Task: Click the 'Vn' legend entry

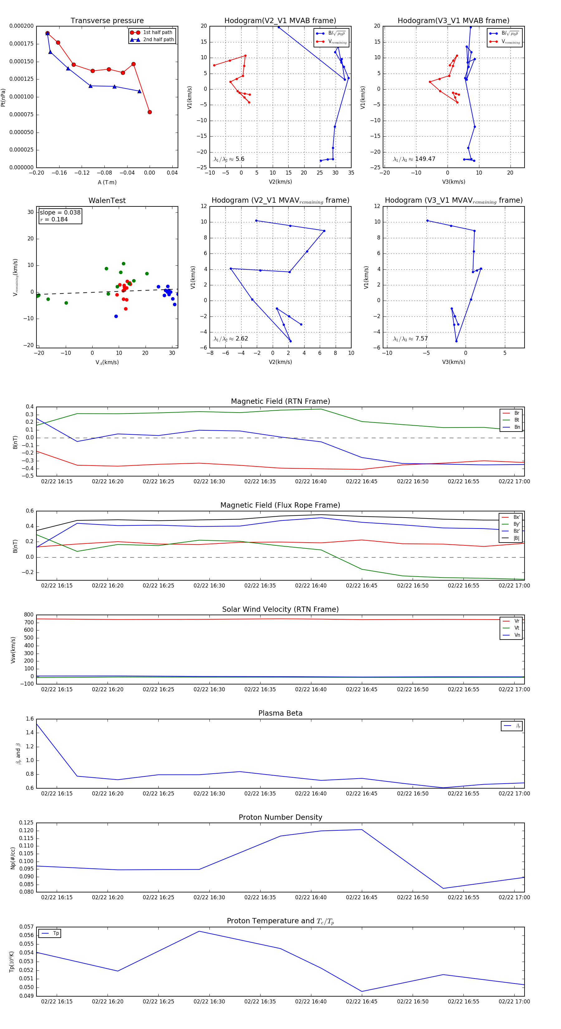Action: coord(511,635)
